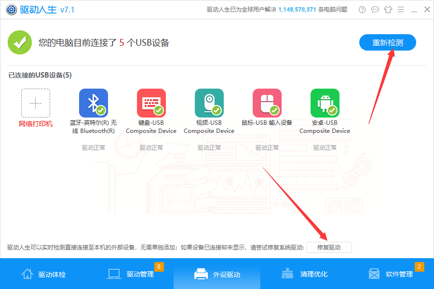Click the 视频-USB Composite Device name
This screenshot has width=434, height=289.
tap(209, 127)
